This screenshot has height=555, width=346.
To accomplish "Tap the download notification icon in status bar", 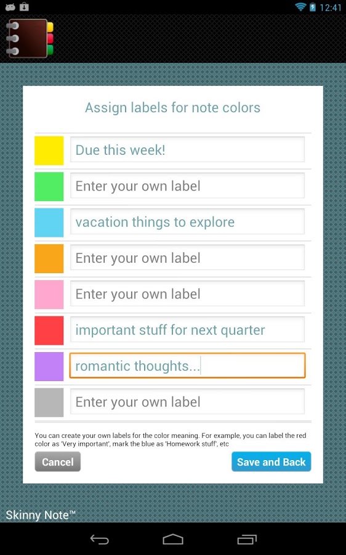I will tap(24, 7).
